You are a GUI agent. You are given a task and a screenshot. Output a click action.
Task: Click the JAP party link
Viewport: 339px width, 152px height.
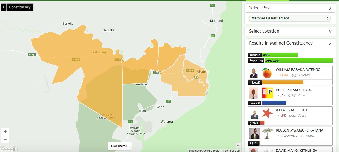pyautogui.click(x=283, y=95)
